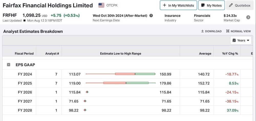Select the FY 2028 row label
The image size is (256, 121).
[x=25, y=110]
